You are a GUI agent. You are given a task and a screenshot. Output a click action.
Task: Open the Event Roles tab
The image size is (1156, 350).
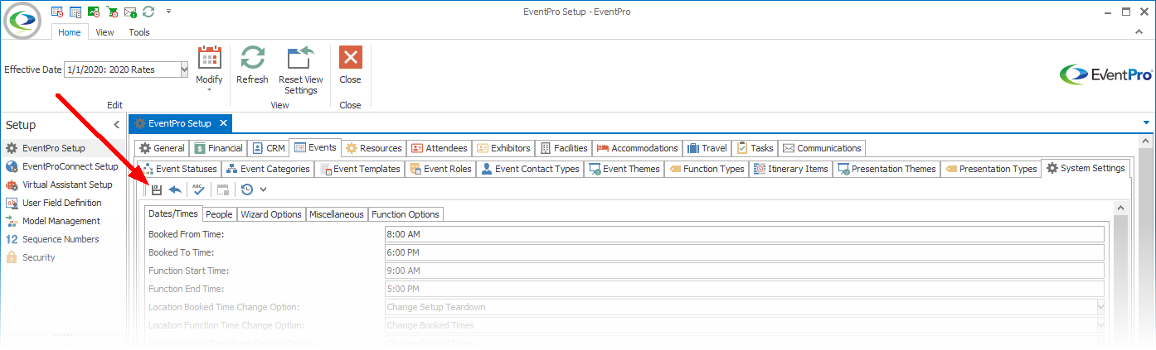(441, 169)
